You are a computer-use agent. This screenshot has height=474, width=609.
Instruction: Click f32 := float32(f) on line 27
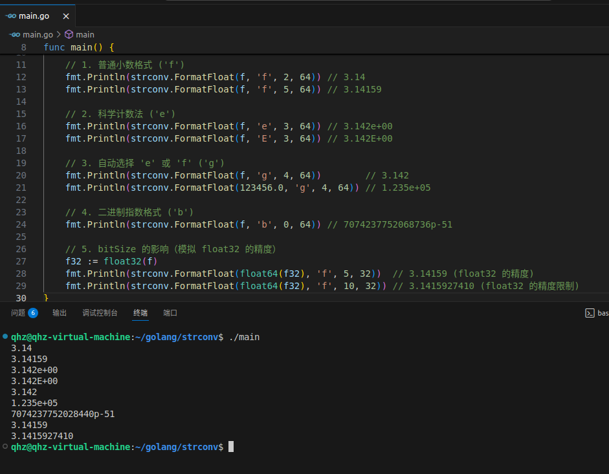click(111, 262)
